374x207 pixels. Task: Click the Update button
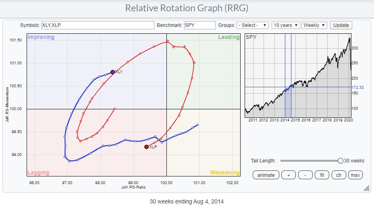click(x=341, y=25)
